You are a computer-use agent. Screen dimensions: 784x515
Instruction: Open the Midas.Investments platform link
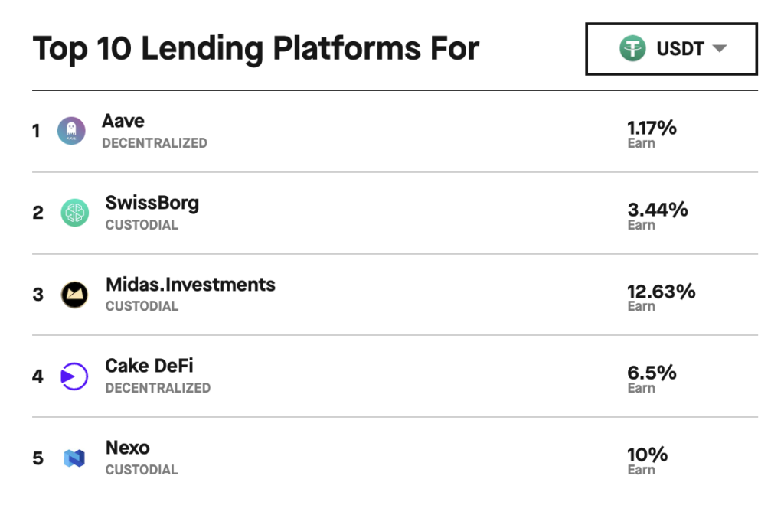coord(191,285)
